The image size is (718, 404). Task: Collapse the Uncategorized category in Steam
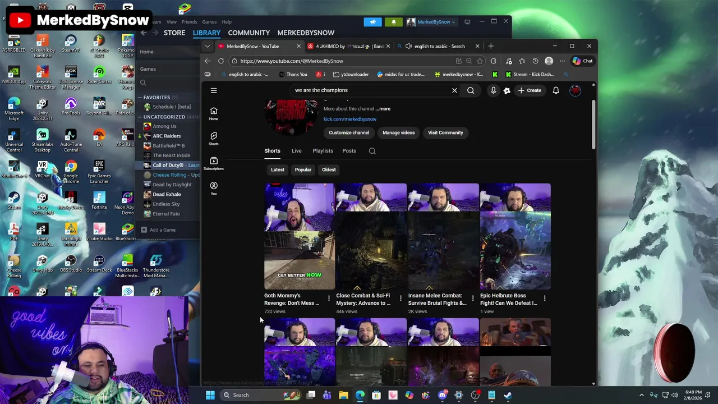(x=140, y=117)
